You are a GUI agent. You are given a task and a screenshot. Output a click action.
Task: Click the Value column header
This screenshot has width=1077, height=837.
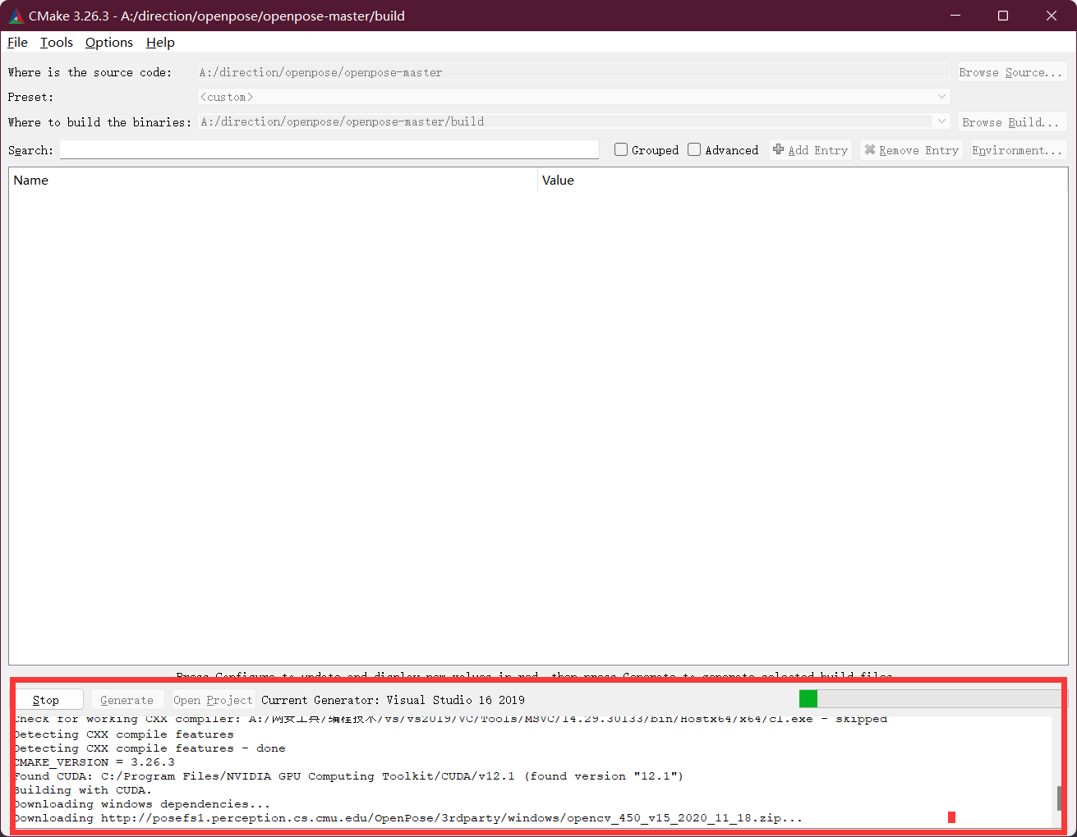[x=803, y=181]
